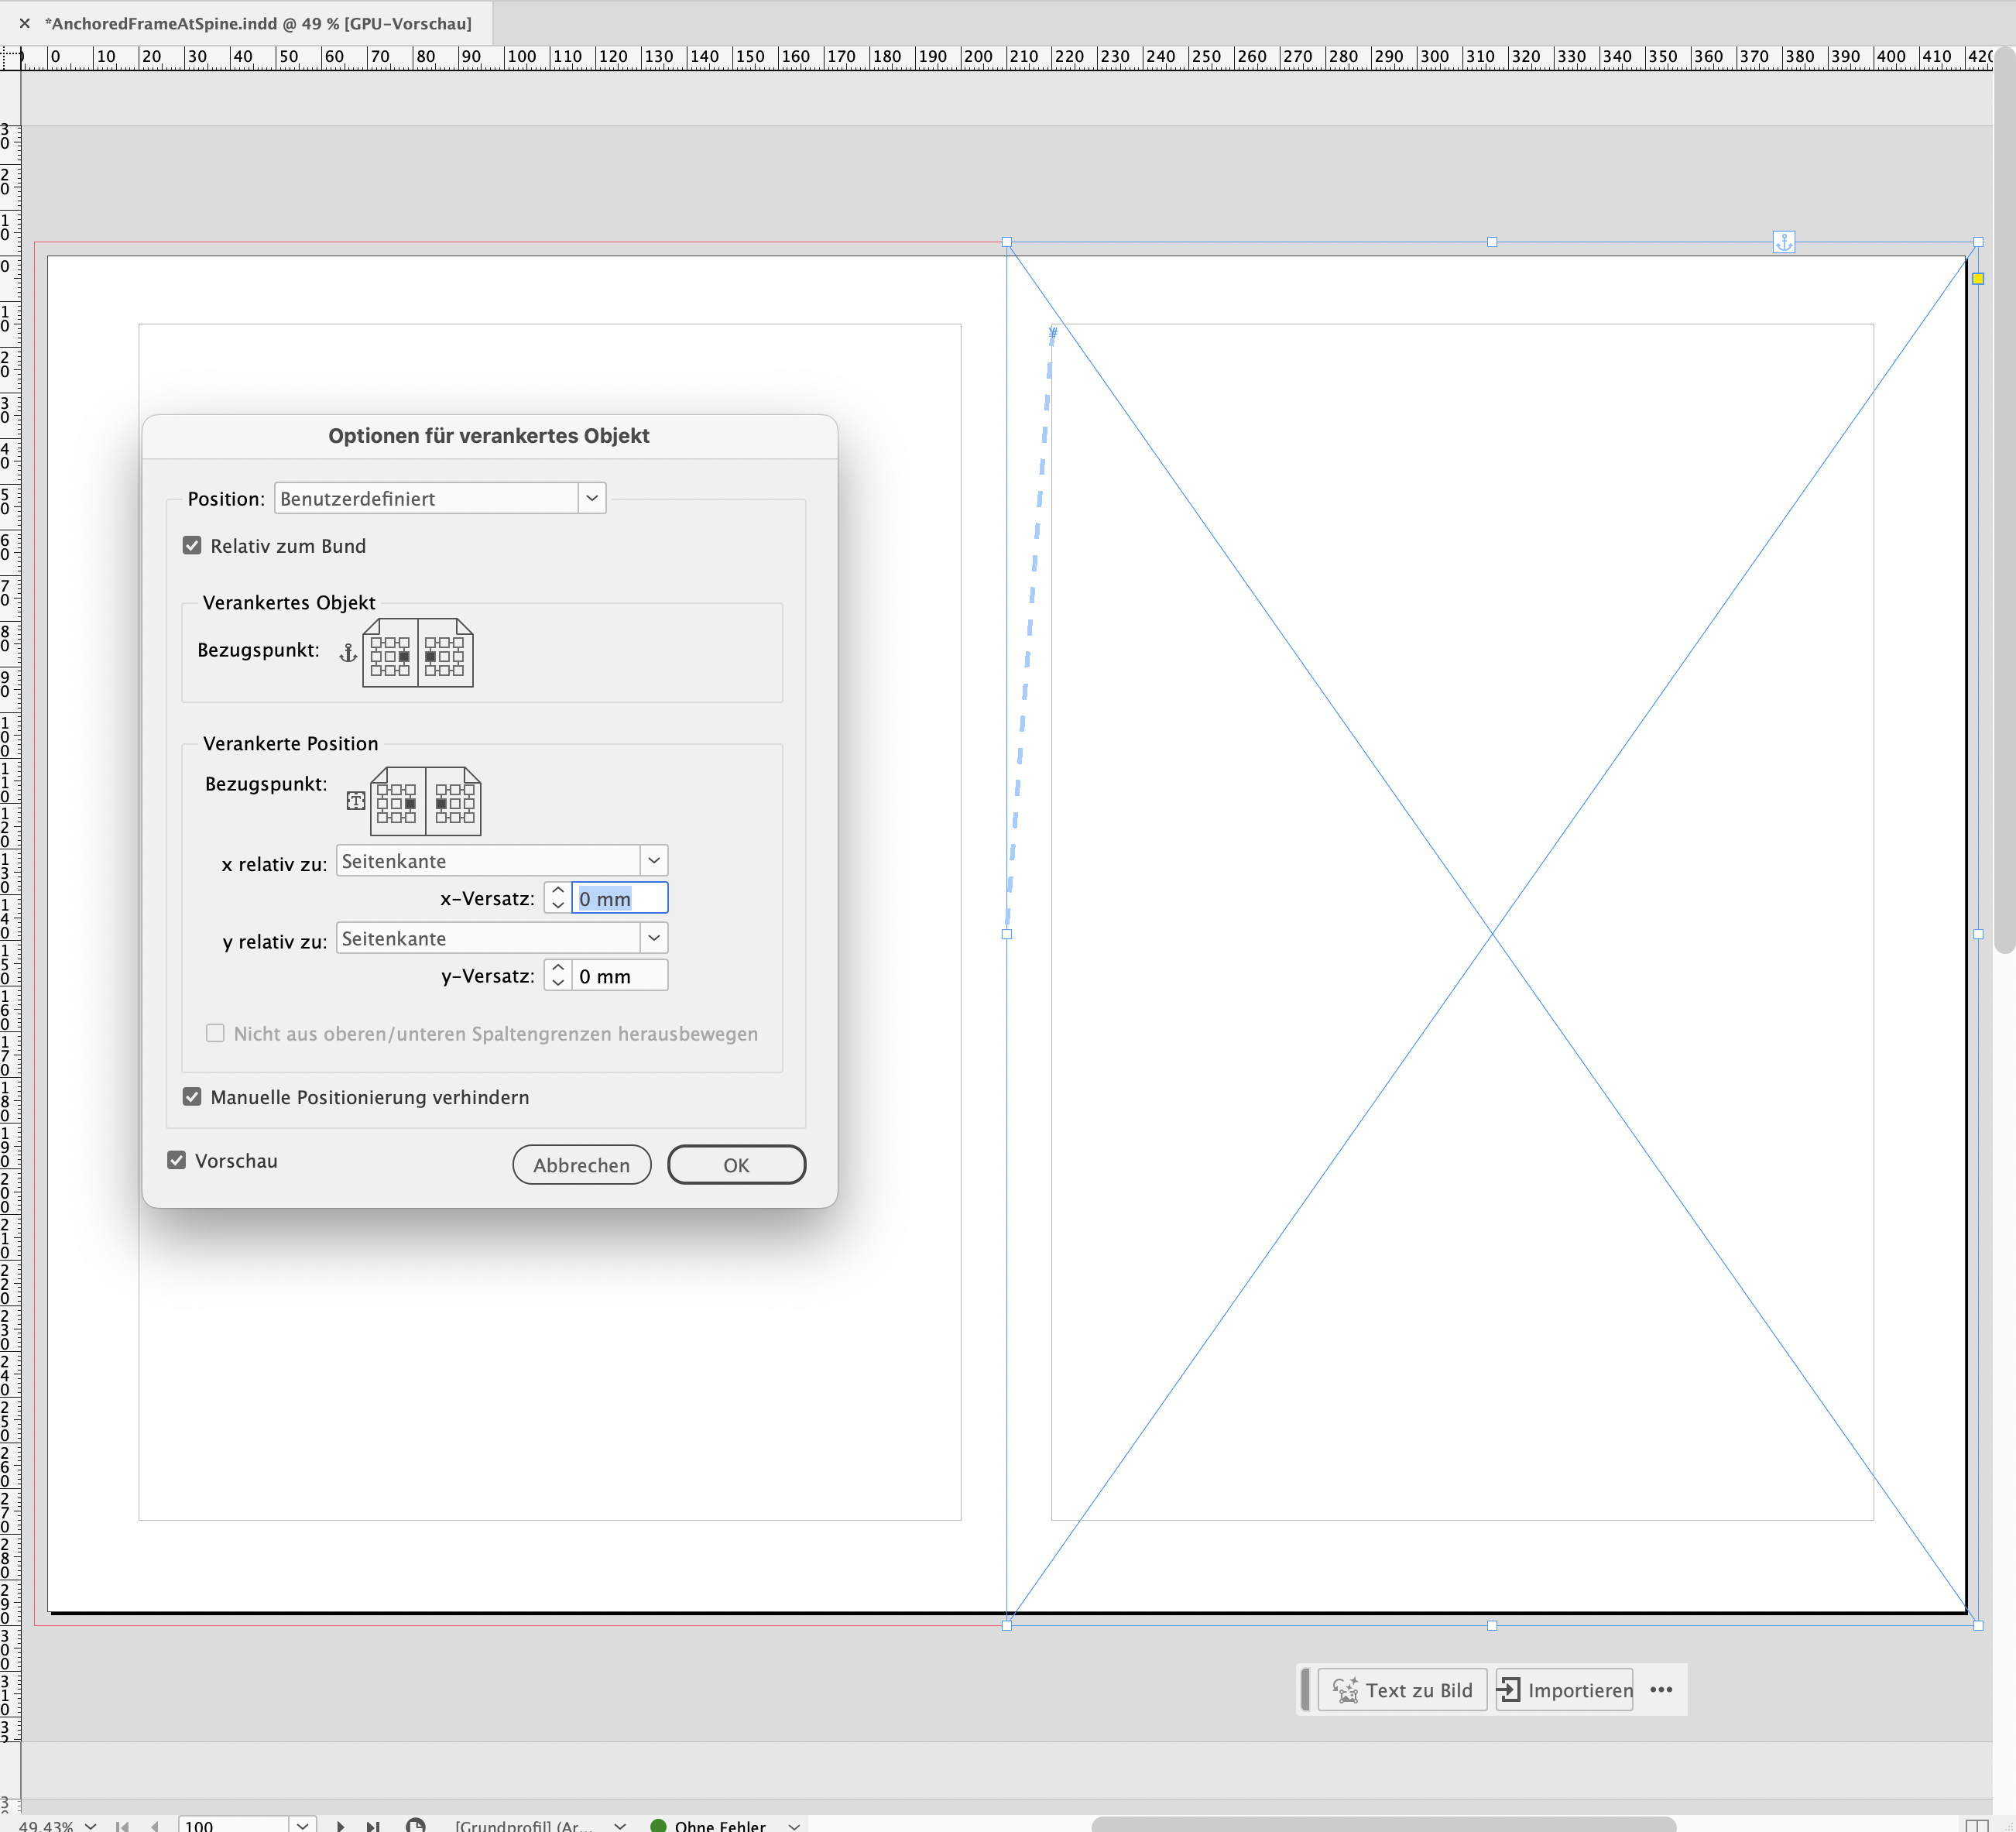
Task: Click the Text zu Bild button
Action: 1401,1690
